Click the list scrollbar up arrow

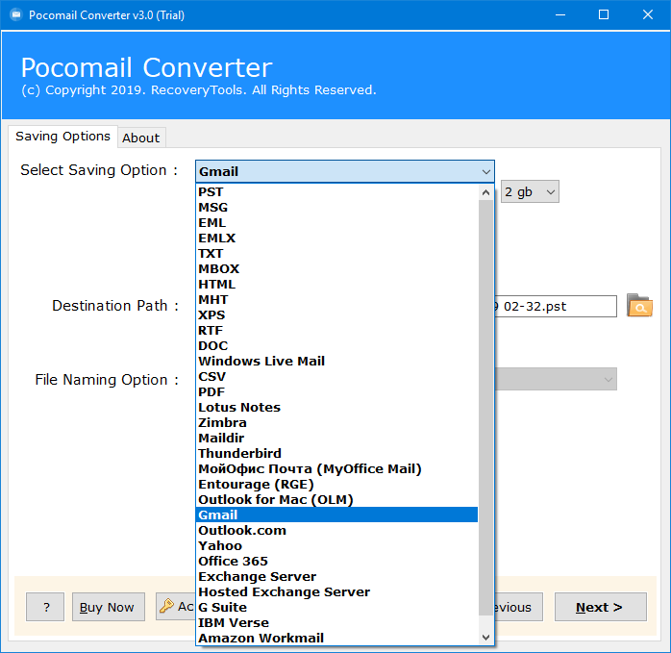click(485, 192)
